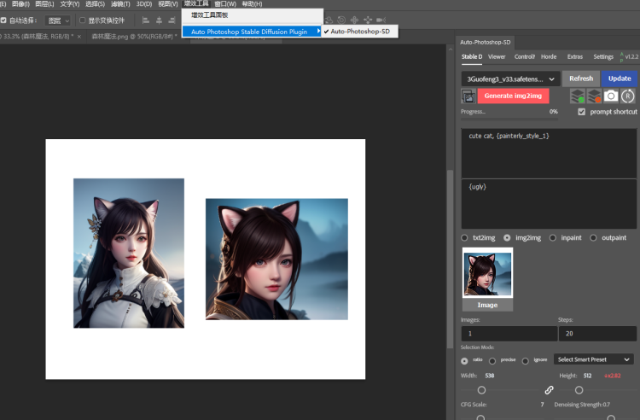Expand the Select Smart Preset dropdown
The width and height of the screenshot is (640, 420).
point(594,359)
